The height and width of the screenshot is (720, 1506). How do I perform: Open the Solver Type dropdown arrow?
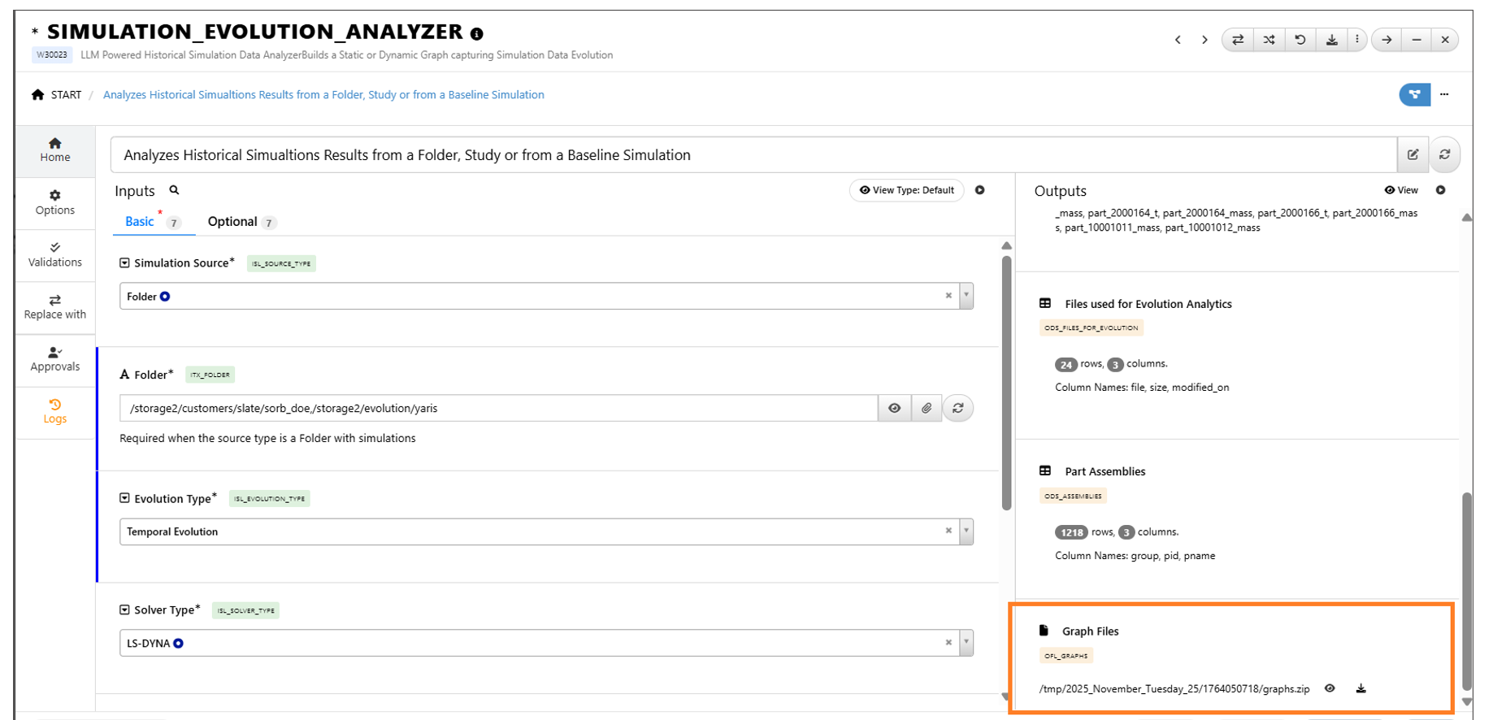pyautogui.click(x=966, y=643)
